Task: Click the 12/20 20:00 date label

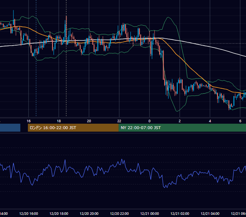Action: tap(89, 213)
